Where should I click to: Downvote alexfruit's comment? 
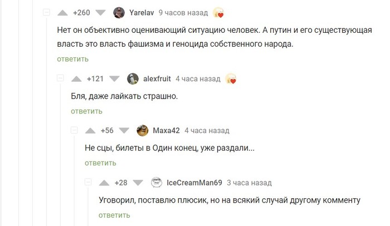(114, 78)
